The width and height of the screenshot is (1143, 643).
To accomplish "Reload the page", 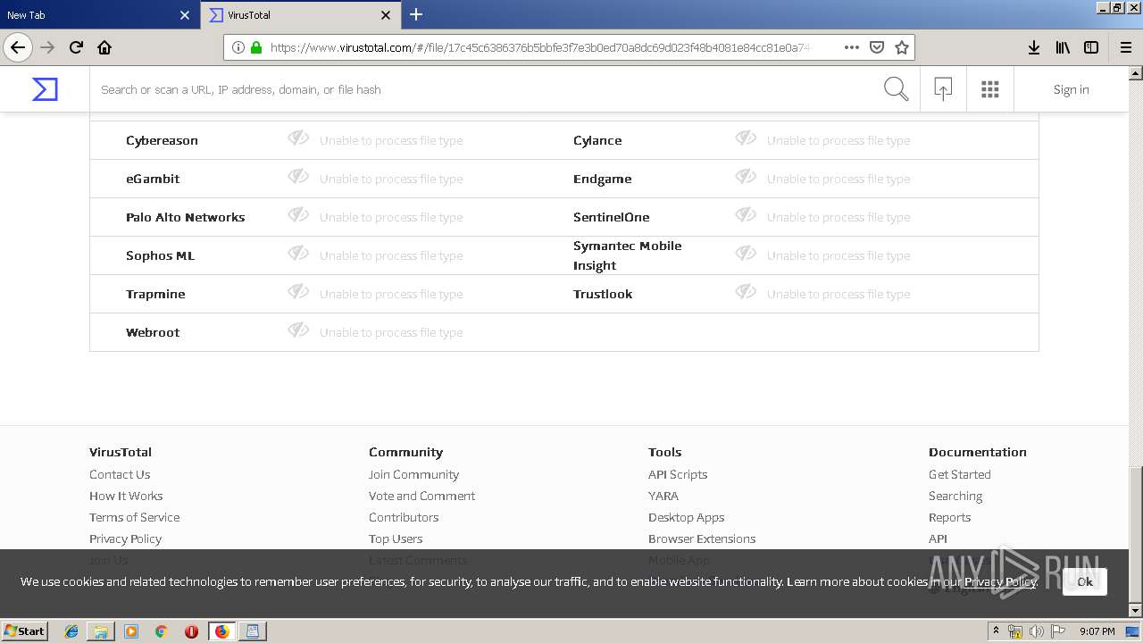I will click(x=76, y=47).
